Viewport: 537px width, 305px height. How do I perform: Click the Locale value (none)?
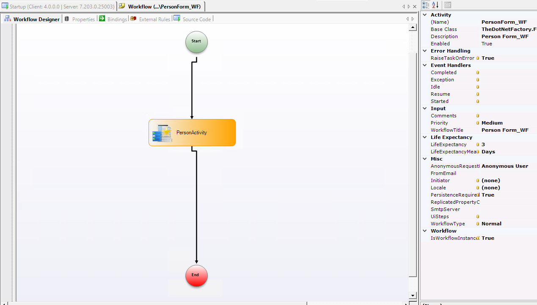click(491, 188)
